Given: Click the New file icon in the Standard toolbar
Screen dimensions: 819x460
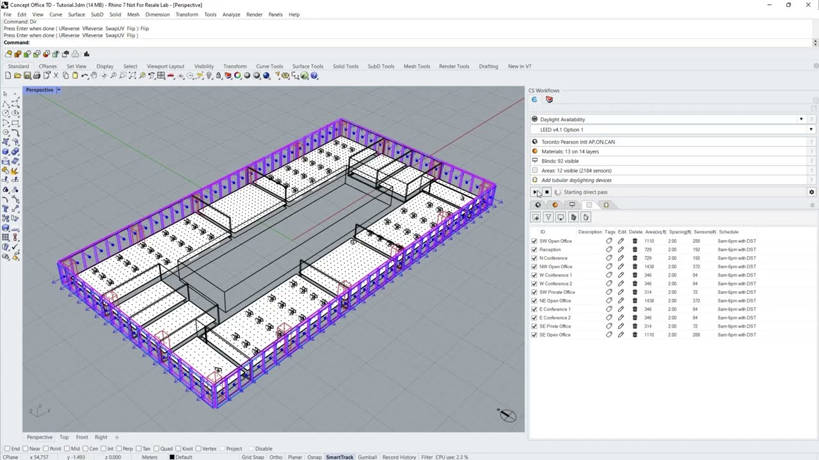Looking at the screenshot, I should coord(8,75).
